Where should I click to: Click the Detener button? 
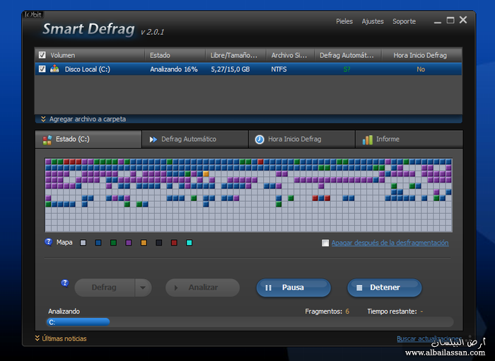click(385, 287)
